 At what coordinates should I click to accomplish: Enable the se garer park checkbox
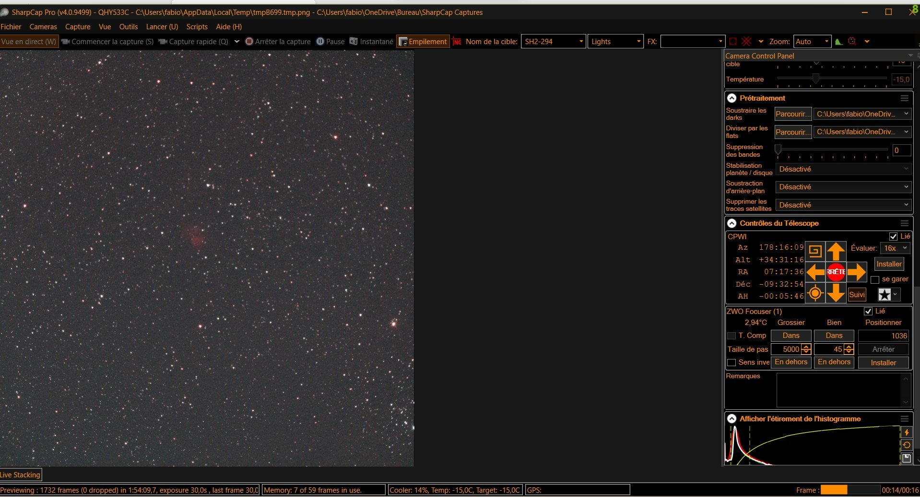875,279
